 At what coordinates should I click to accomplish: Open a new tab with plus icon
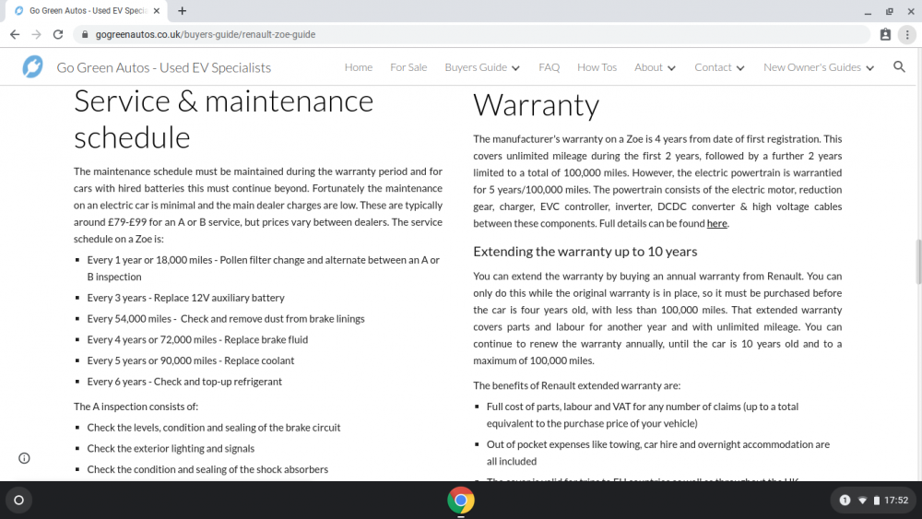(x=183, y=10)
